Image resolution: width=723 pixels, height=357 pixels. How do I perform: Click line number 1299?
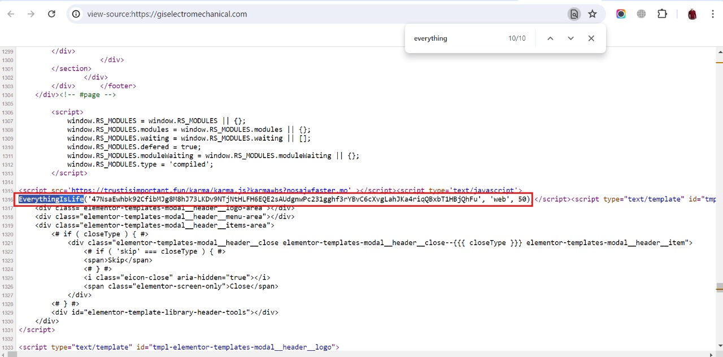click(x=8, y=51)
